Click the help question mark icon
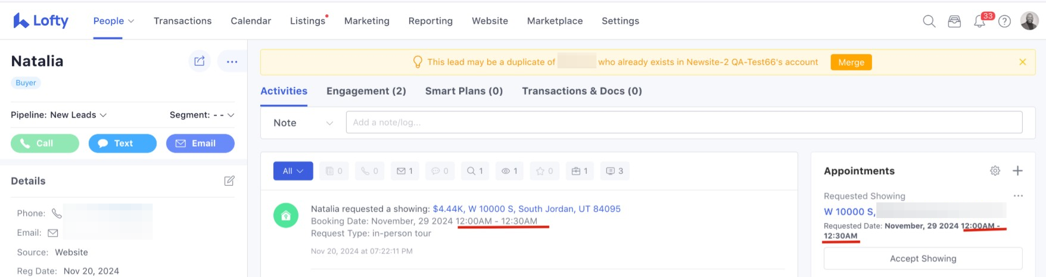This screenshot has height=277, width=1046. click(x=1004, y=21)
